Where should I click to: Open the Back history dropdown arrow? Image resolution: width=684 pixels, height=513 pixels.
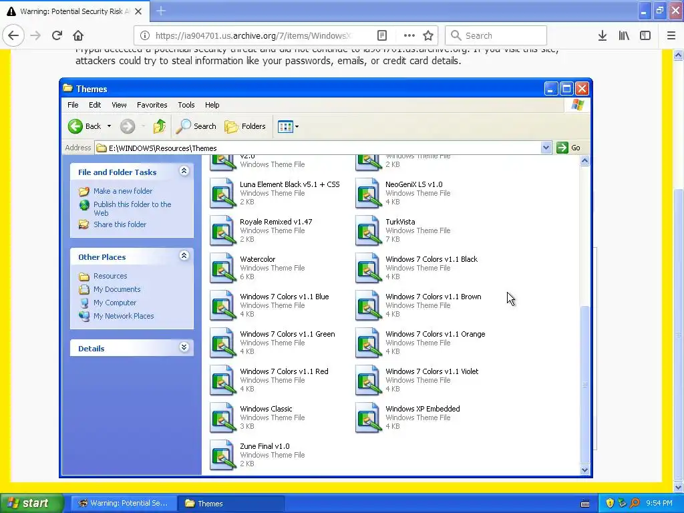pos(109,126)
